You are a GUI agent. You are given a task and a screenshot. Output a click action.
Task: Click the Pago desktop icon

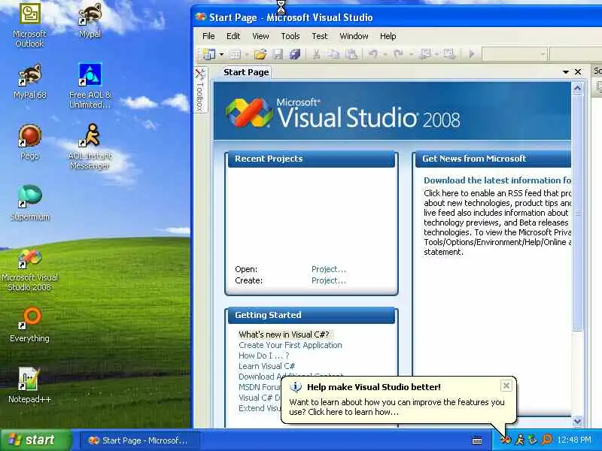pyautogui.click(x=29, y=142)
